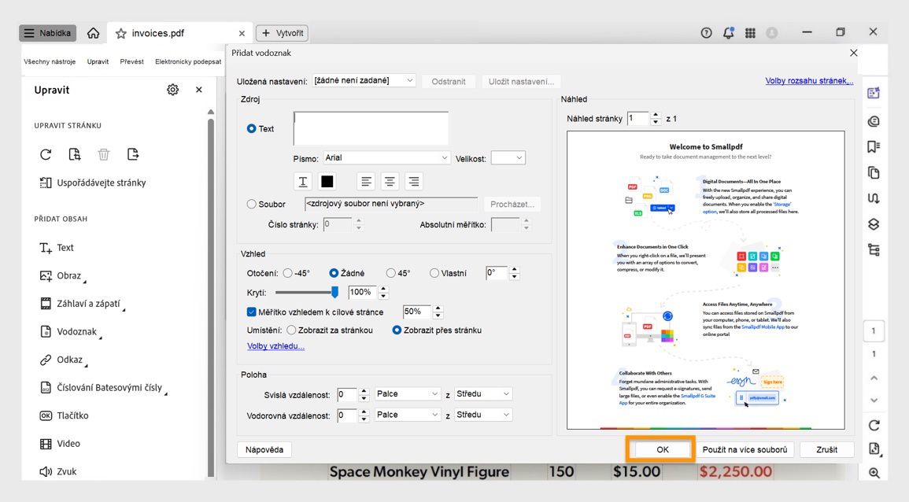Viewport: 909px width, 502px height.
Task: Select the Žádné rotation radio
Action: click(334, 273)
